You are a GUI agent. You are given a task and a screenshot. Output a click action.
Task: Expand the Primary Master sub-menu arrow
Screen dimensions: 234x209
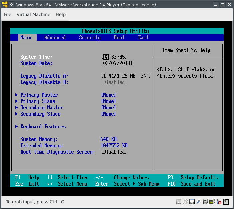[16, 95]
